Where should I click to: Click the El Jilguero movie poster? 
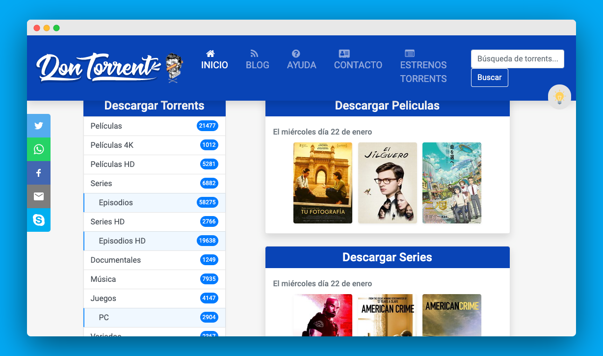coord(387,183)
